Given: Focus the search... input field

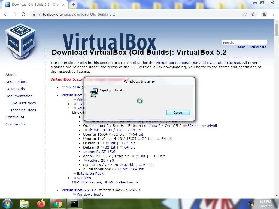Looking at the screenshot, I should [244, 42].
